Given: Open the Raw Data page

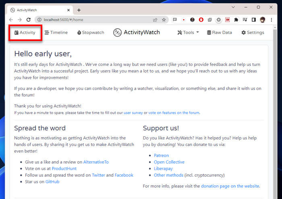Looking at the screenshot, I should click(220, 33).
